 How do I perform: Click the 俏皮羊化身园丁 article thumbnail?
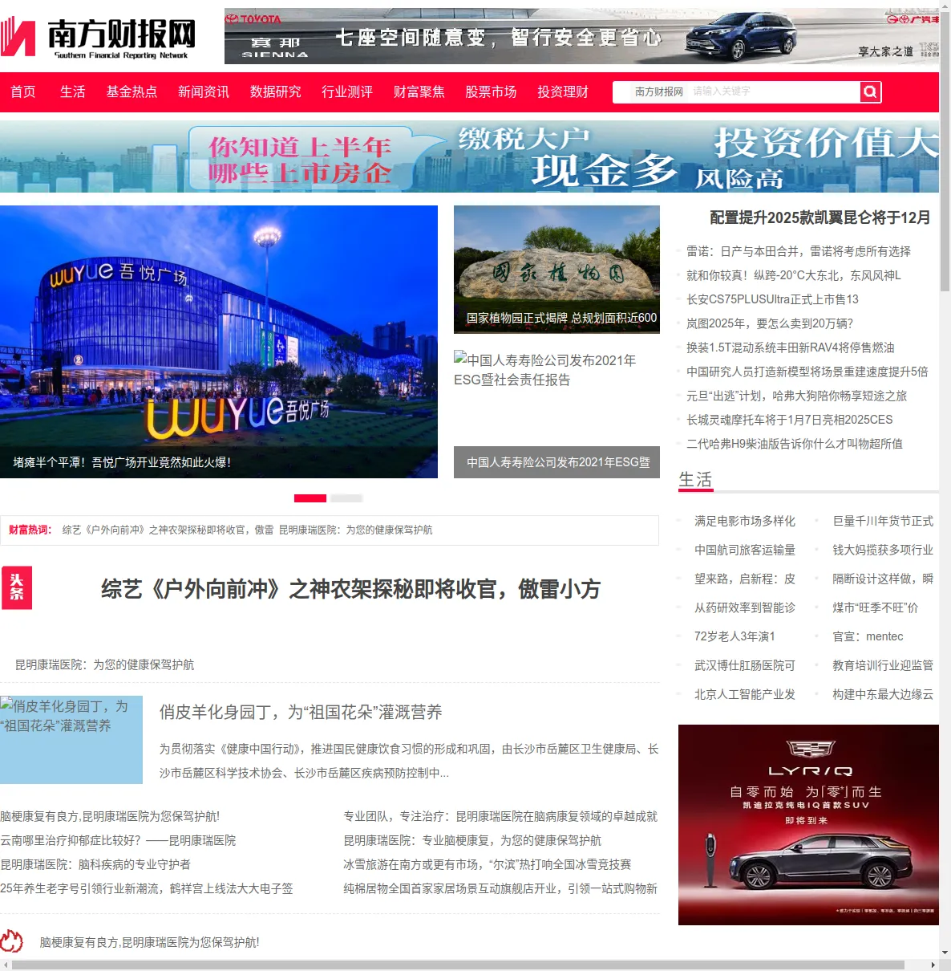[x=71, y=740]
